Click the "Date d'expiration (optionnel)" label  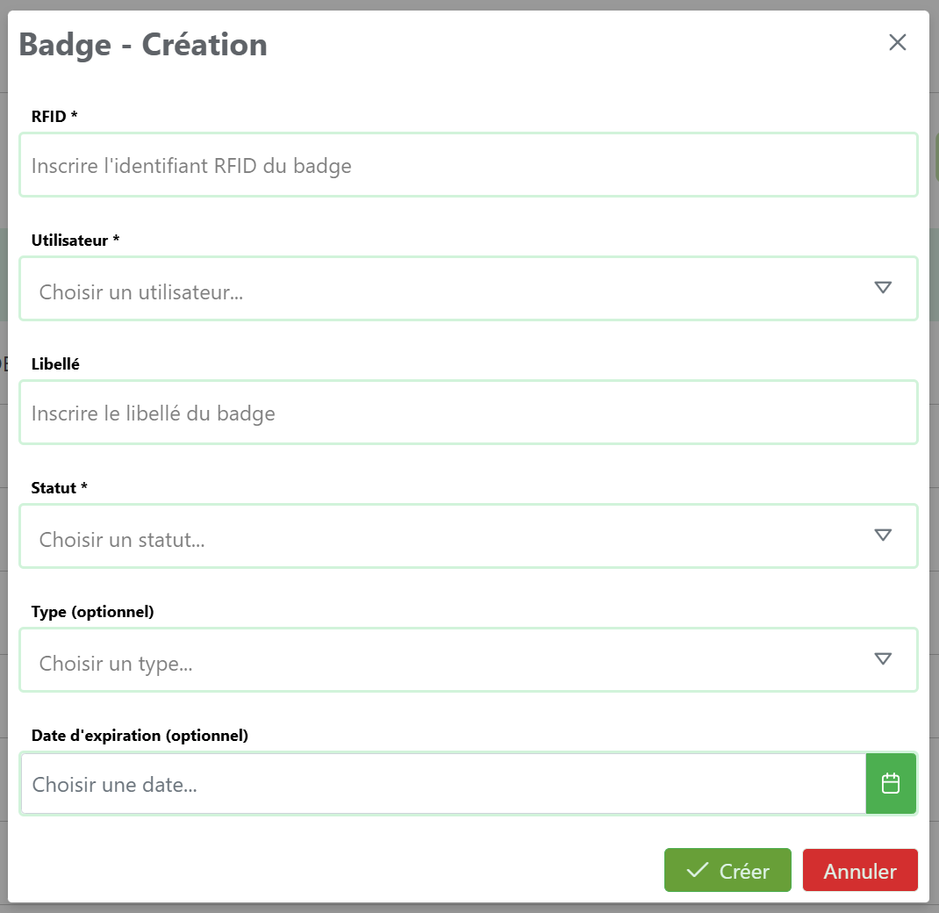pos(140,735)
